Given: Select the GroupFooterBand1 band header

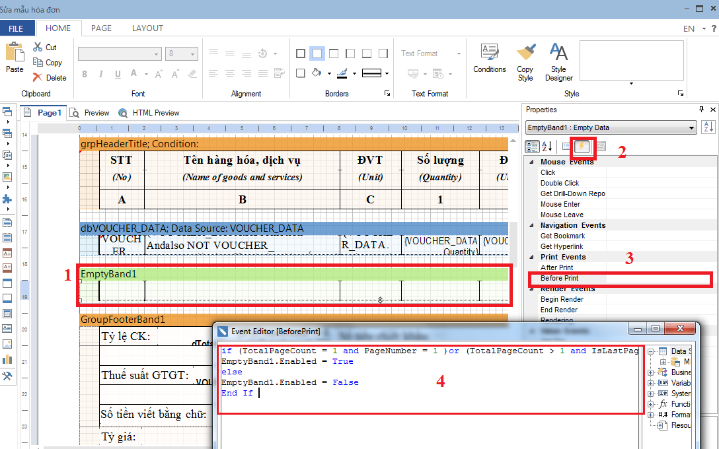Looking at the screenshot, I should (293, 320).
